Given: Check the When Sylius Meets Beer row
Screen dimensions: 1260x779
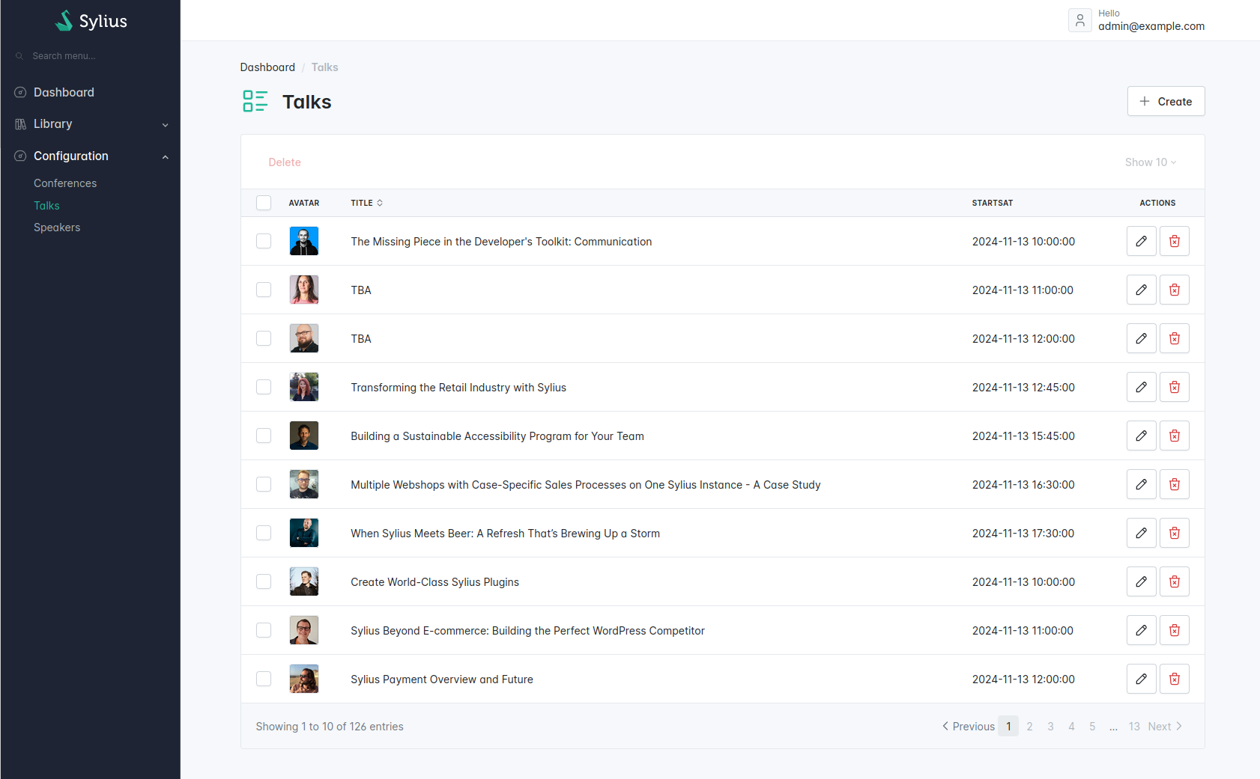Looking at the screenshot, I should [x=264, y=533].
